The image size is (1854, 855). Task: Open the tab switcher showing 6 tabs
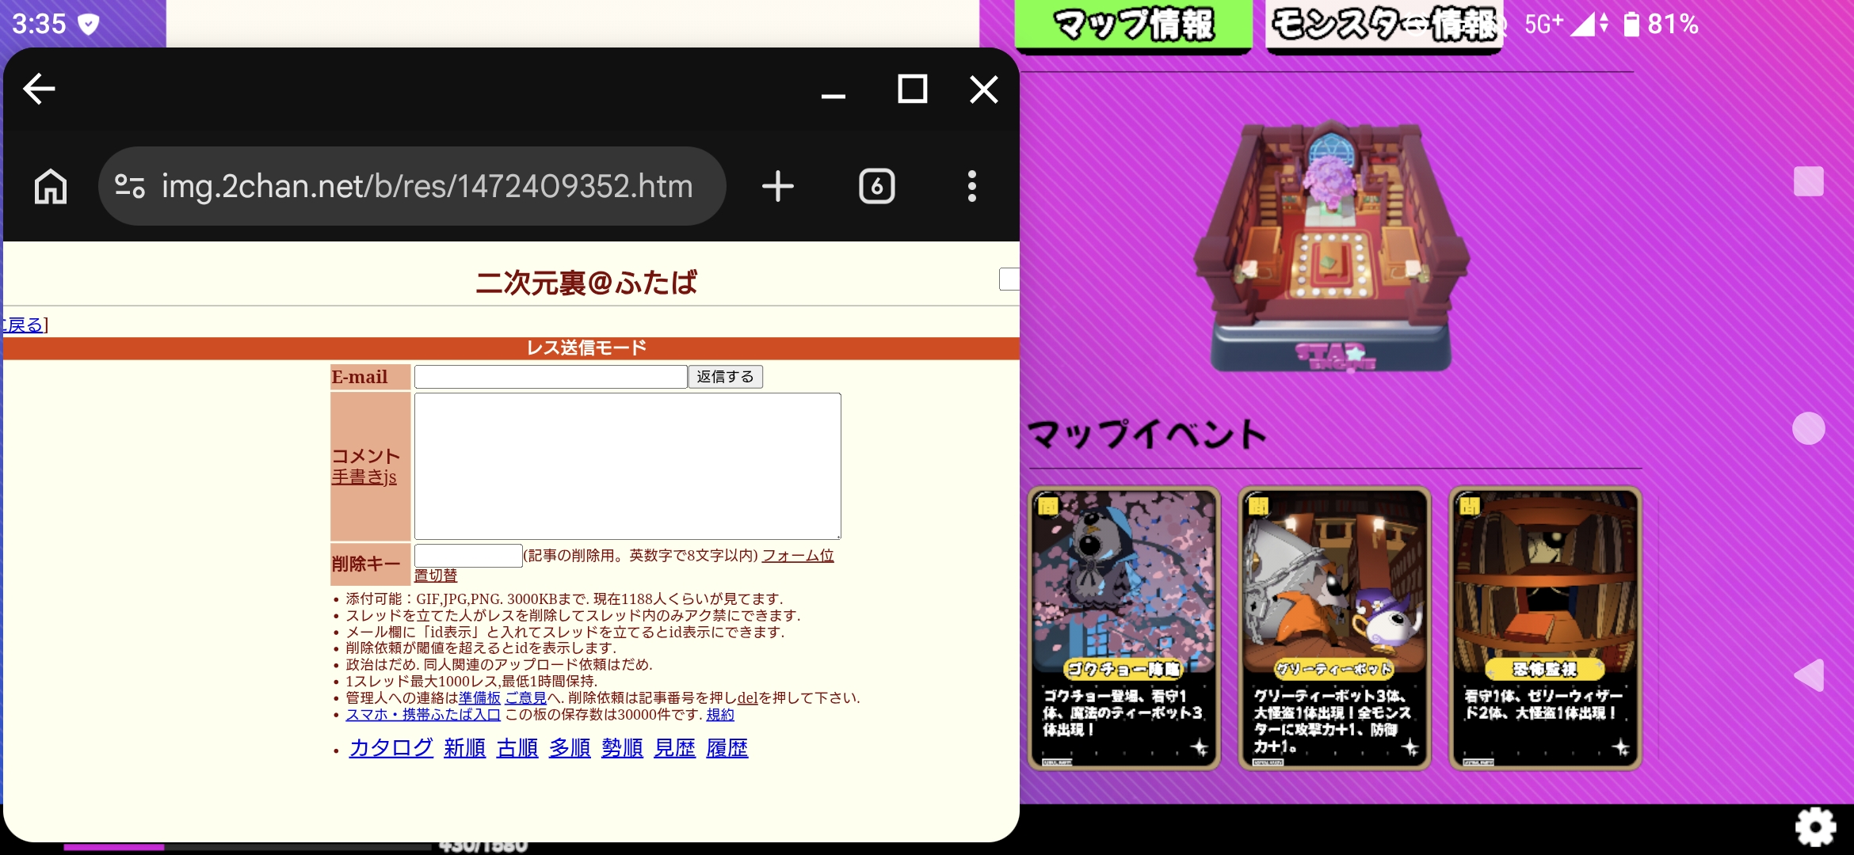[x=876, y=187]
